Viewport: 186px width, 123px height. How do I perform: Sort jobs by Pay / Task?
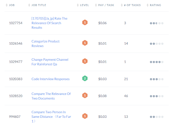coord(106,5)
